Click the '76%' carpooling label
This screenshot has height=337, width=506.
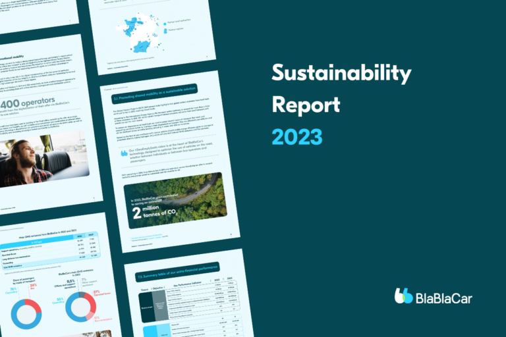pos(13,289)
